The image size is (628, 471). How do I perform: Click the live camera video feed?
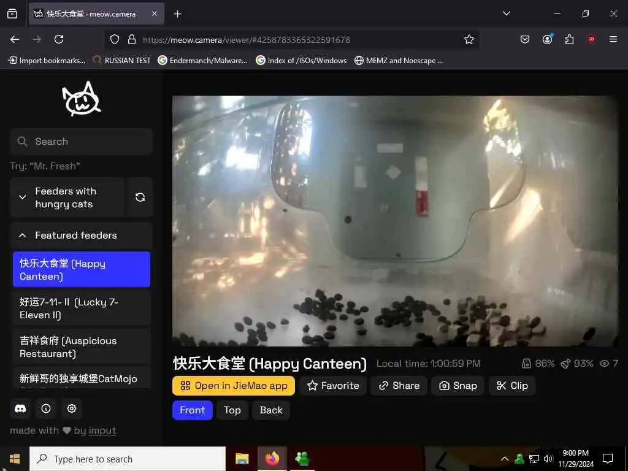[396, 221]
